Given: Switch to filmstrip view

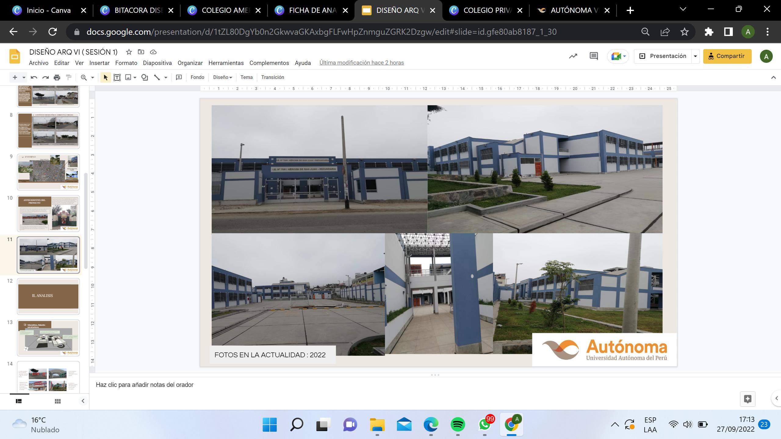Looking at the screenshot, I should click(x=19, y=401).
